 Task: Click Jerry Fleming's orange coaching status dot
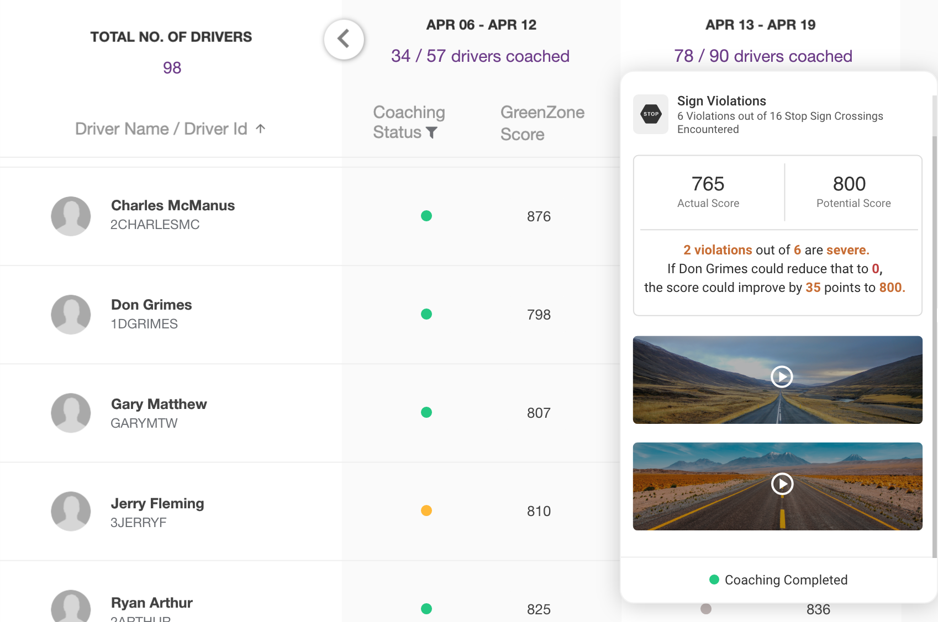(x=426, y=511)
